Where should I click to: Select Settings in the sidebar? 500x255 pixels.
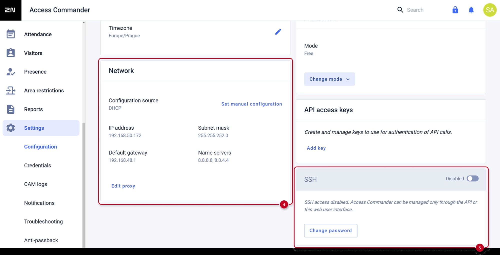[x=41, y=128]
